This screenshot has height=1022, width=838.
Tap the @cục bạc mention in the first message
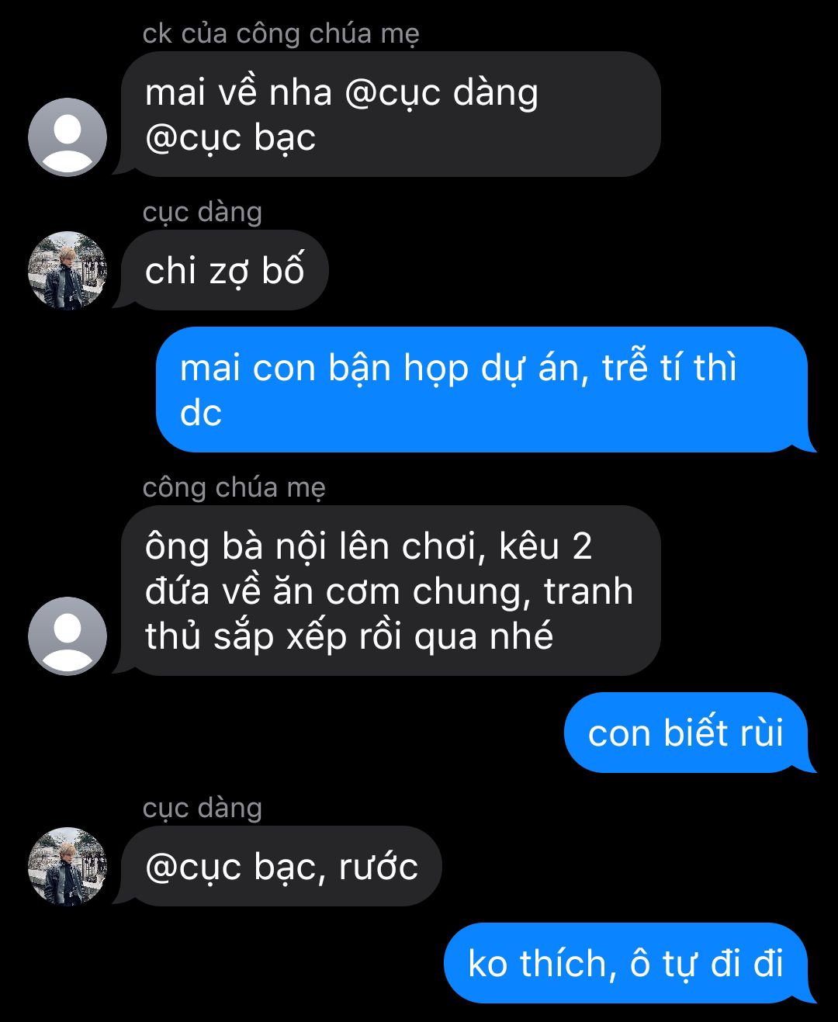pos(230,139)
